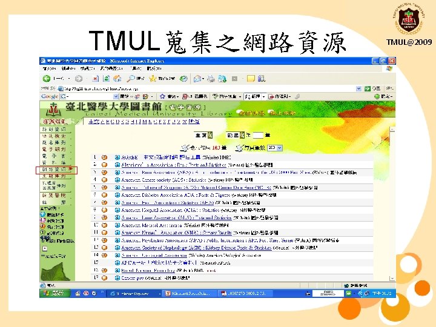
Task: Click the green Go arrow beside the address bar
Action: (368, 88)
